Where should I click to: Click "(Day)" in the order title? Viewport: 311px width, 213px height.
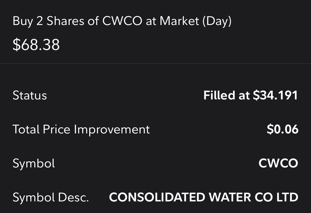coord(217,21)
